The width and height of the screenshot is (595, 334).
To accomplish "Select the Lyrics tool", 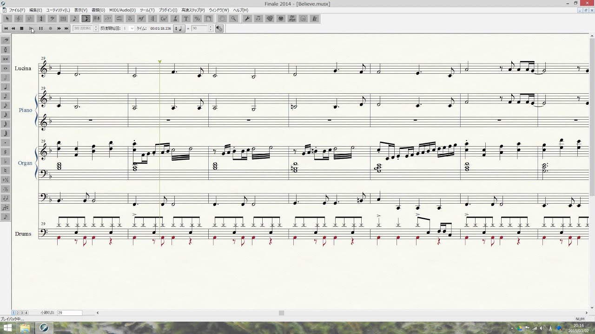I will [175, 19].
